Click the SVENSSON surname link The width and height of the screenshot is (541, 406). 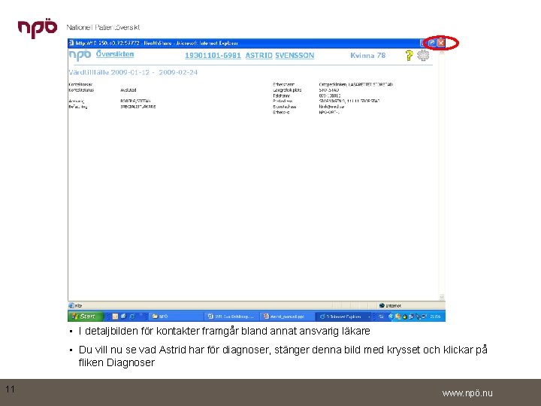pyautogui.click(x=295, y=56)
